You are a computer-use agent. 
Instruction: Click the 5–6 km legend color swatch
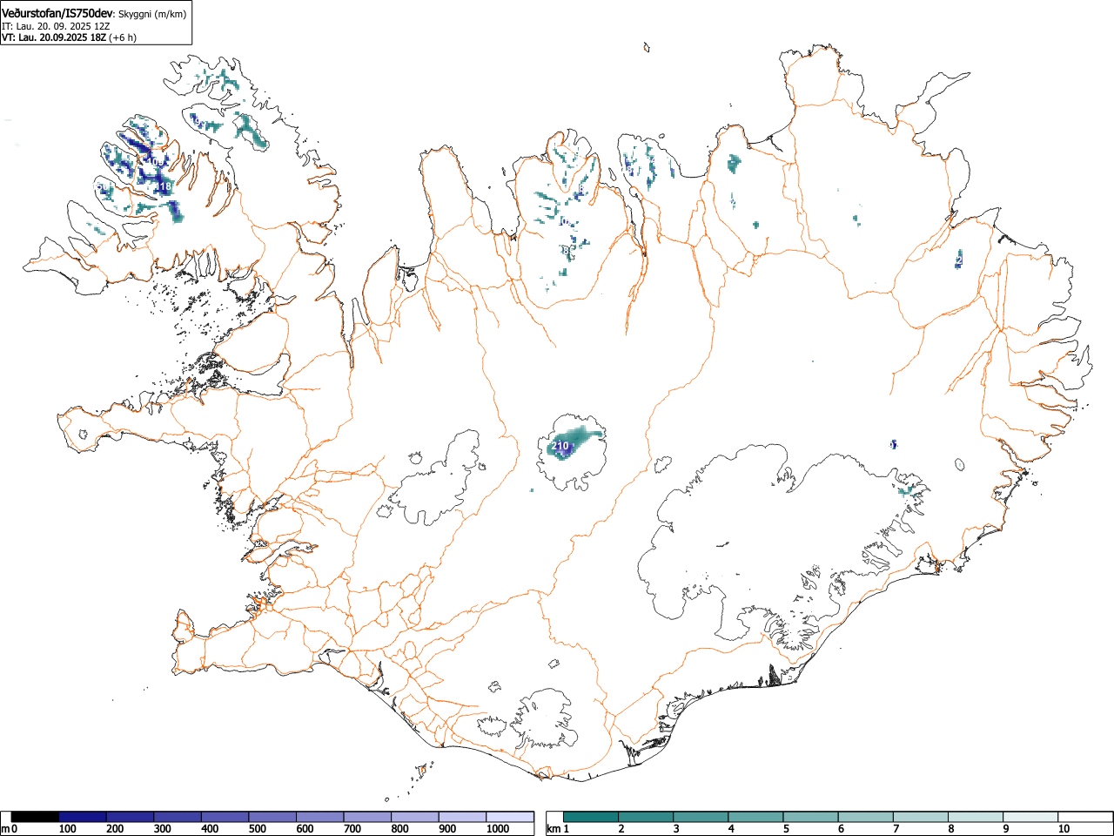click(x=811, y=817)
